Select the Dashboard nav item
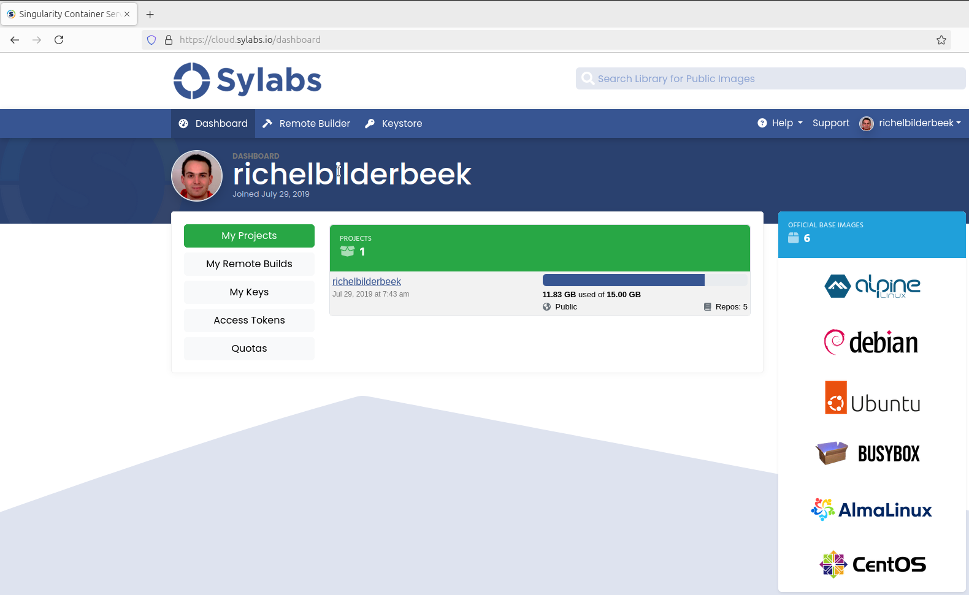This screenshot has height=595, width=969. pos(213,124)
